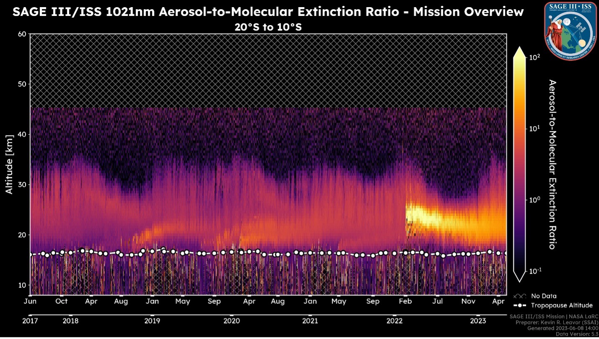This screenshot has height=339, width=599.
Task: Click the SAGE III ISS mission logo
Action: [570, 31]
